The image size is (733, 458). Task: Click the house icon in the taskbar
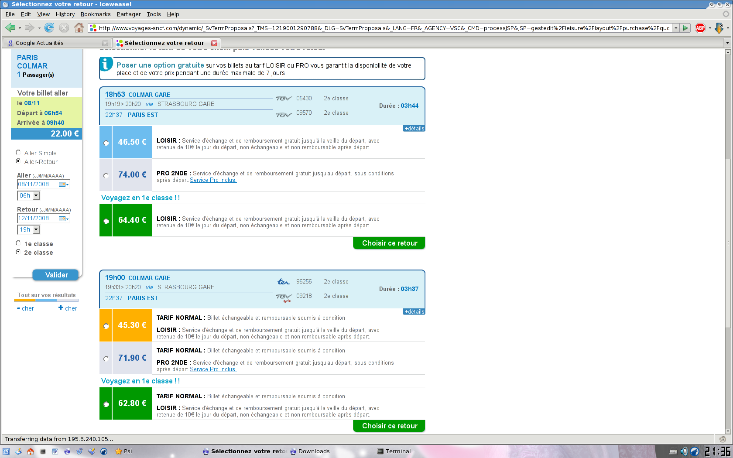pos(30,451)
